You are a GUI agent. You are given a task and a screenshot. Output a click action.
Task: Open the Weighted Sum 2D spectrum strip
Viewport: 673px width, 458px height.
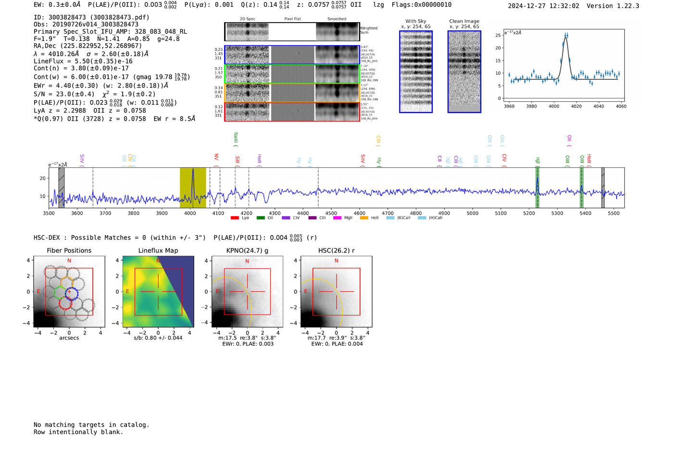click(x=292, y=32)
